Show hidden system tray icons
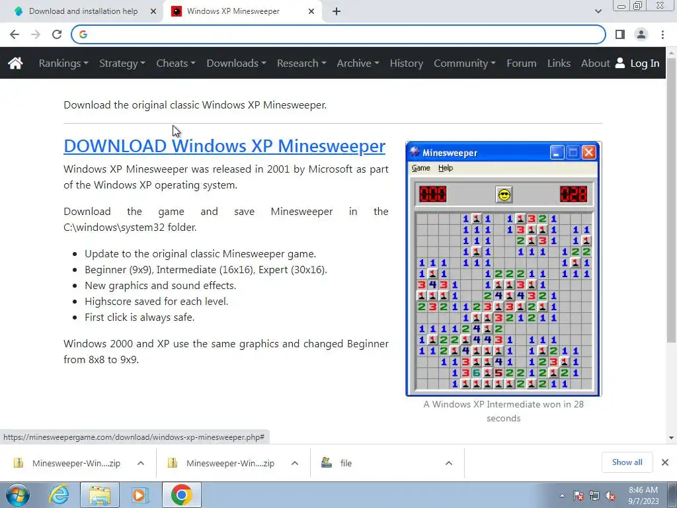Viewport: 677px width, 508px height. pyautogui.click(x=562, y=495)
